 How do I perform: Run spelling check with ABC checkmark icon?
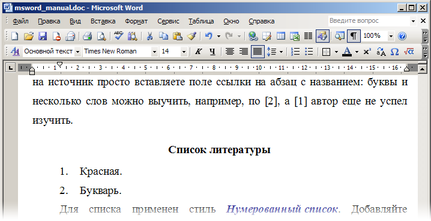coord(119,36)
